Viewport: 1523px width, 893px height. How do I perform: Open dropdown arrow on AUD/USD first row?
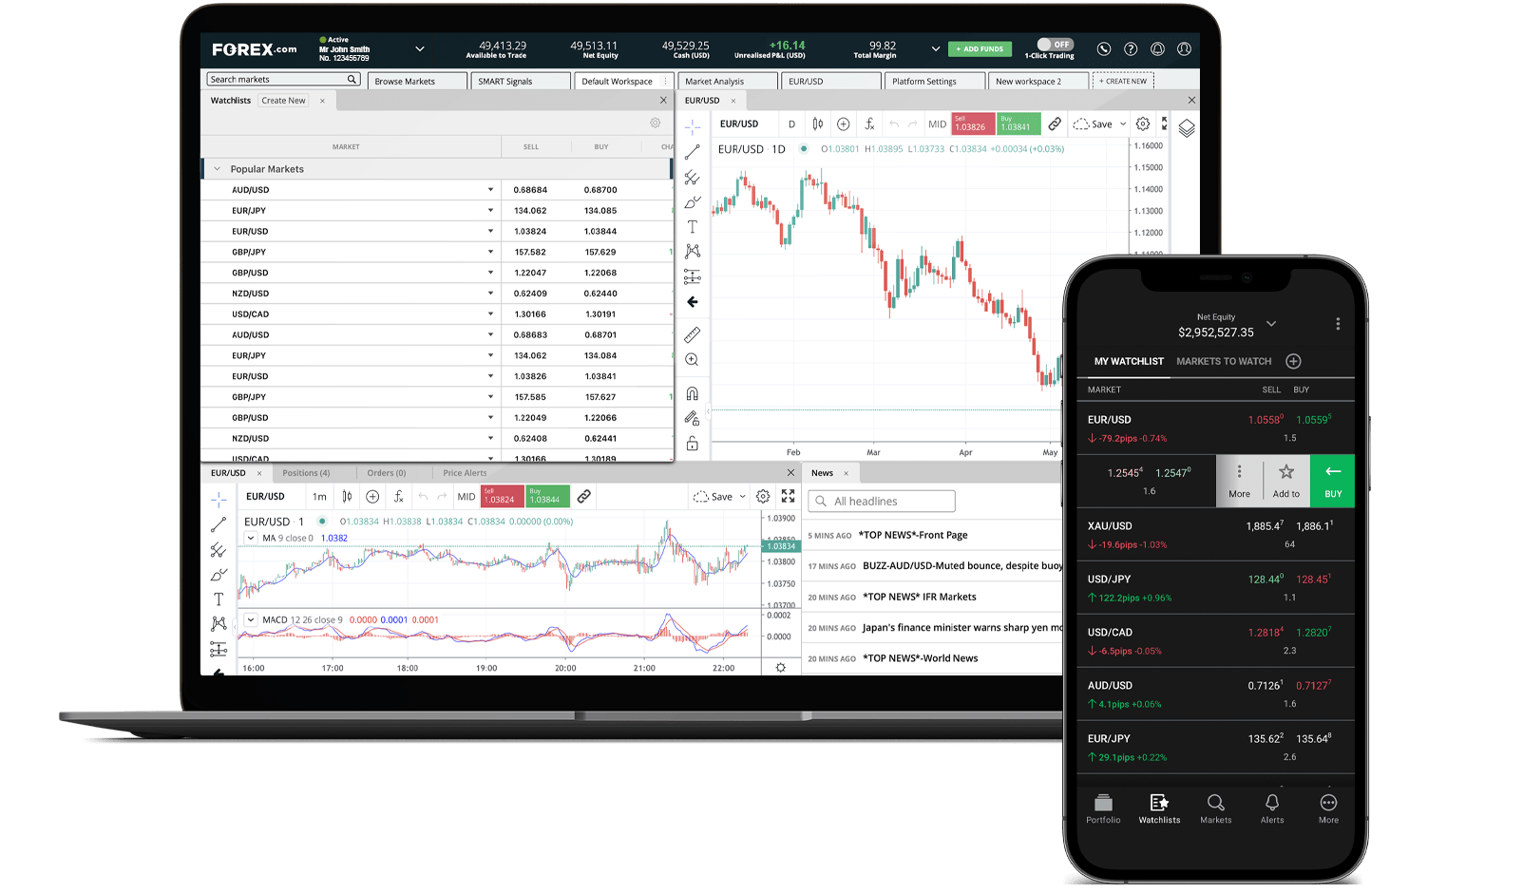point(491,190)
